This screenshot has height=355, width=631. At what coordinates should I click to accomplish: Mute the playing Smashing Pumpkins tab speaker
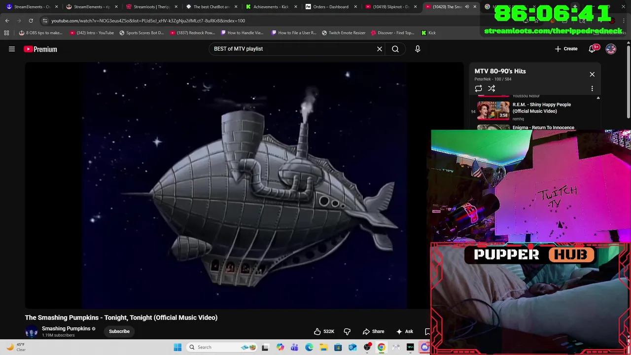pyautogui.click(x=467, y=7)
